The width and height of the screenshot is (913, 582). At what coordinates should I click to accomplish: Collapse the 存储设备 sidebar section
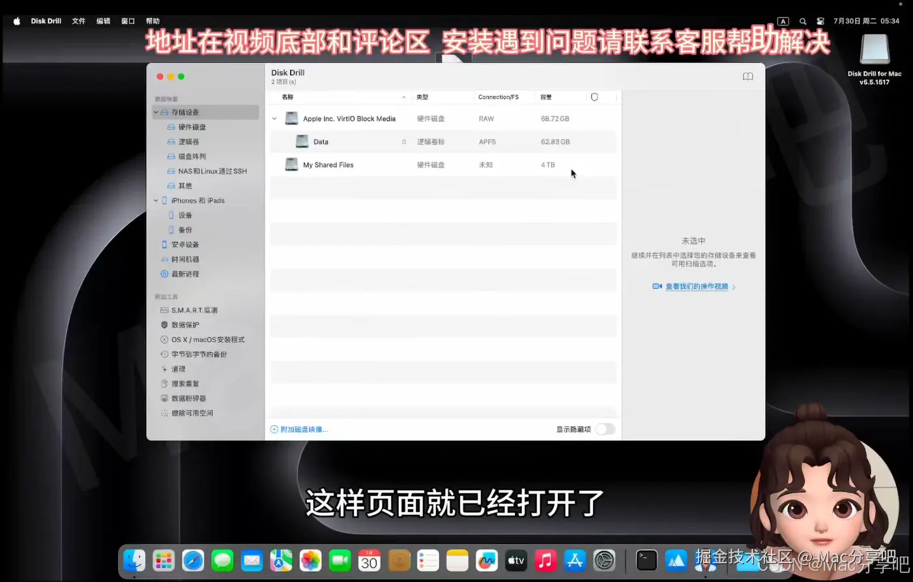point(156,112)
